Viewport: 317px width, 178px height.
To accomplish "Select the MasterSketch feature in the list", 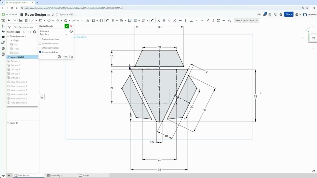I will [22, 57].
